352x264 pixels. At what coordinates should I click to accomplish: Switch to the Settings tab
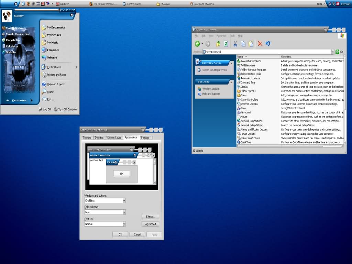click(x=145, y=137)
